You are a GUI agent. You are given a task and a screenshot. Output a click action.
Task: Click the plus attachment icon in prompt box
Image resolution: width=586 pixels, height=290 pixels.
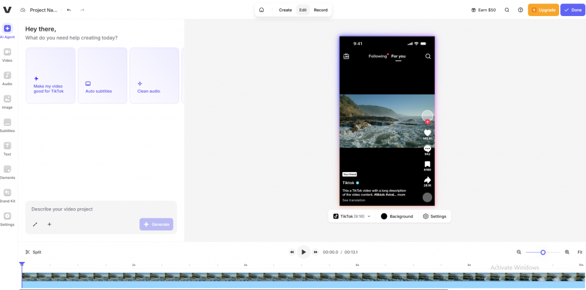(x=49, y=224)
